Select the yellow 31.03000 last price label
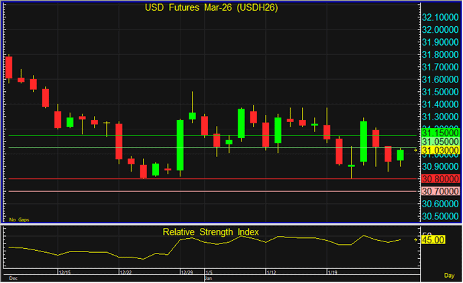The image size is (463, 283). [440, 150]
